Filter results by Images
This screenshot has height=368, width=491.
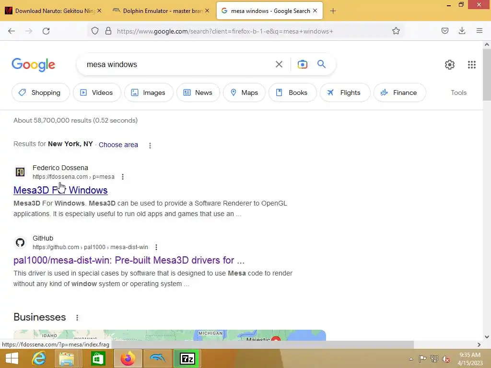pyautogui.click(x=149, y=92)
